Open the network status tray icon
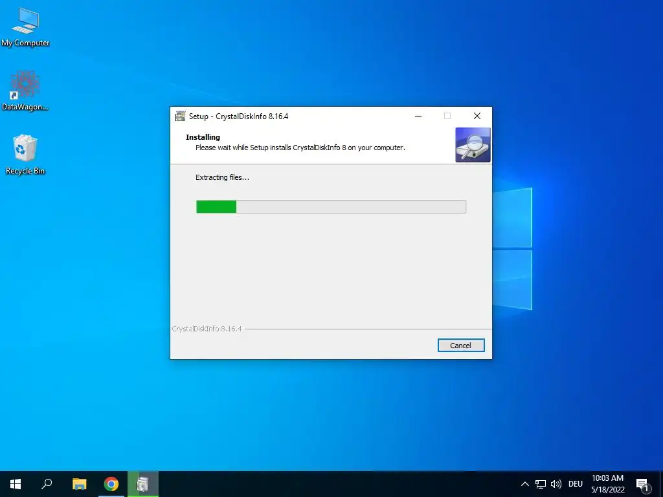663x497 pixels. pyautogui.click(x=541, y=484)
